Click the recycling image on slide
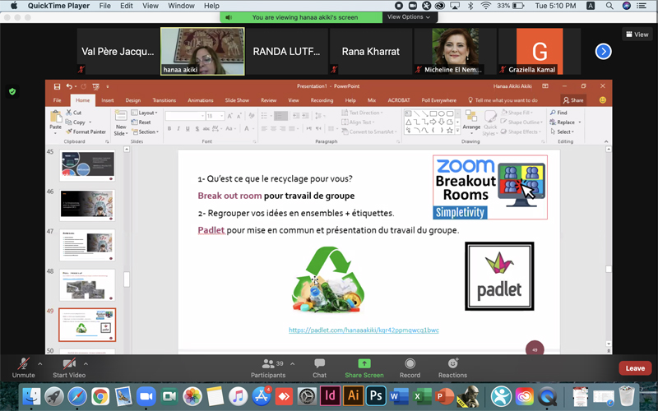 (327, 279)
